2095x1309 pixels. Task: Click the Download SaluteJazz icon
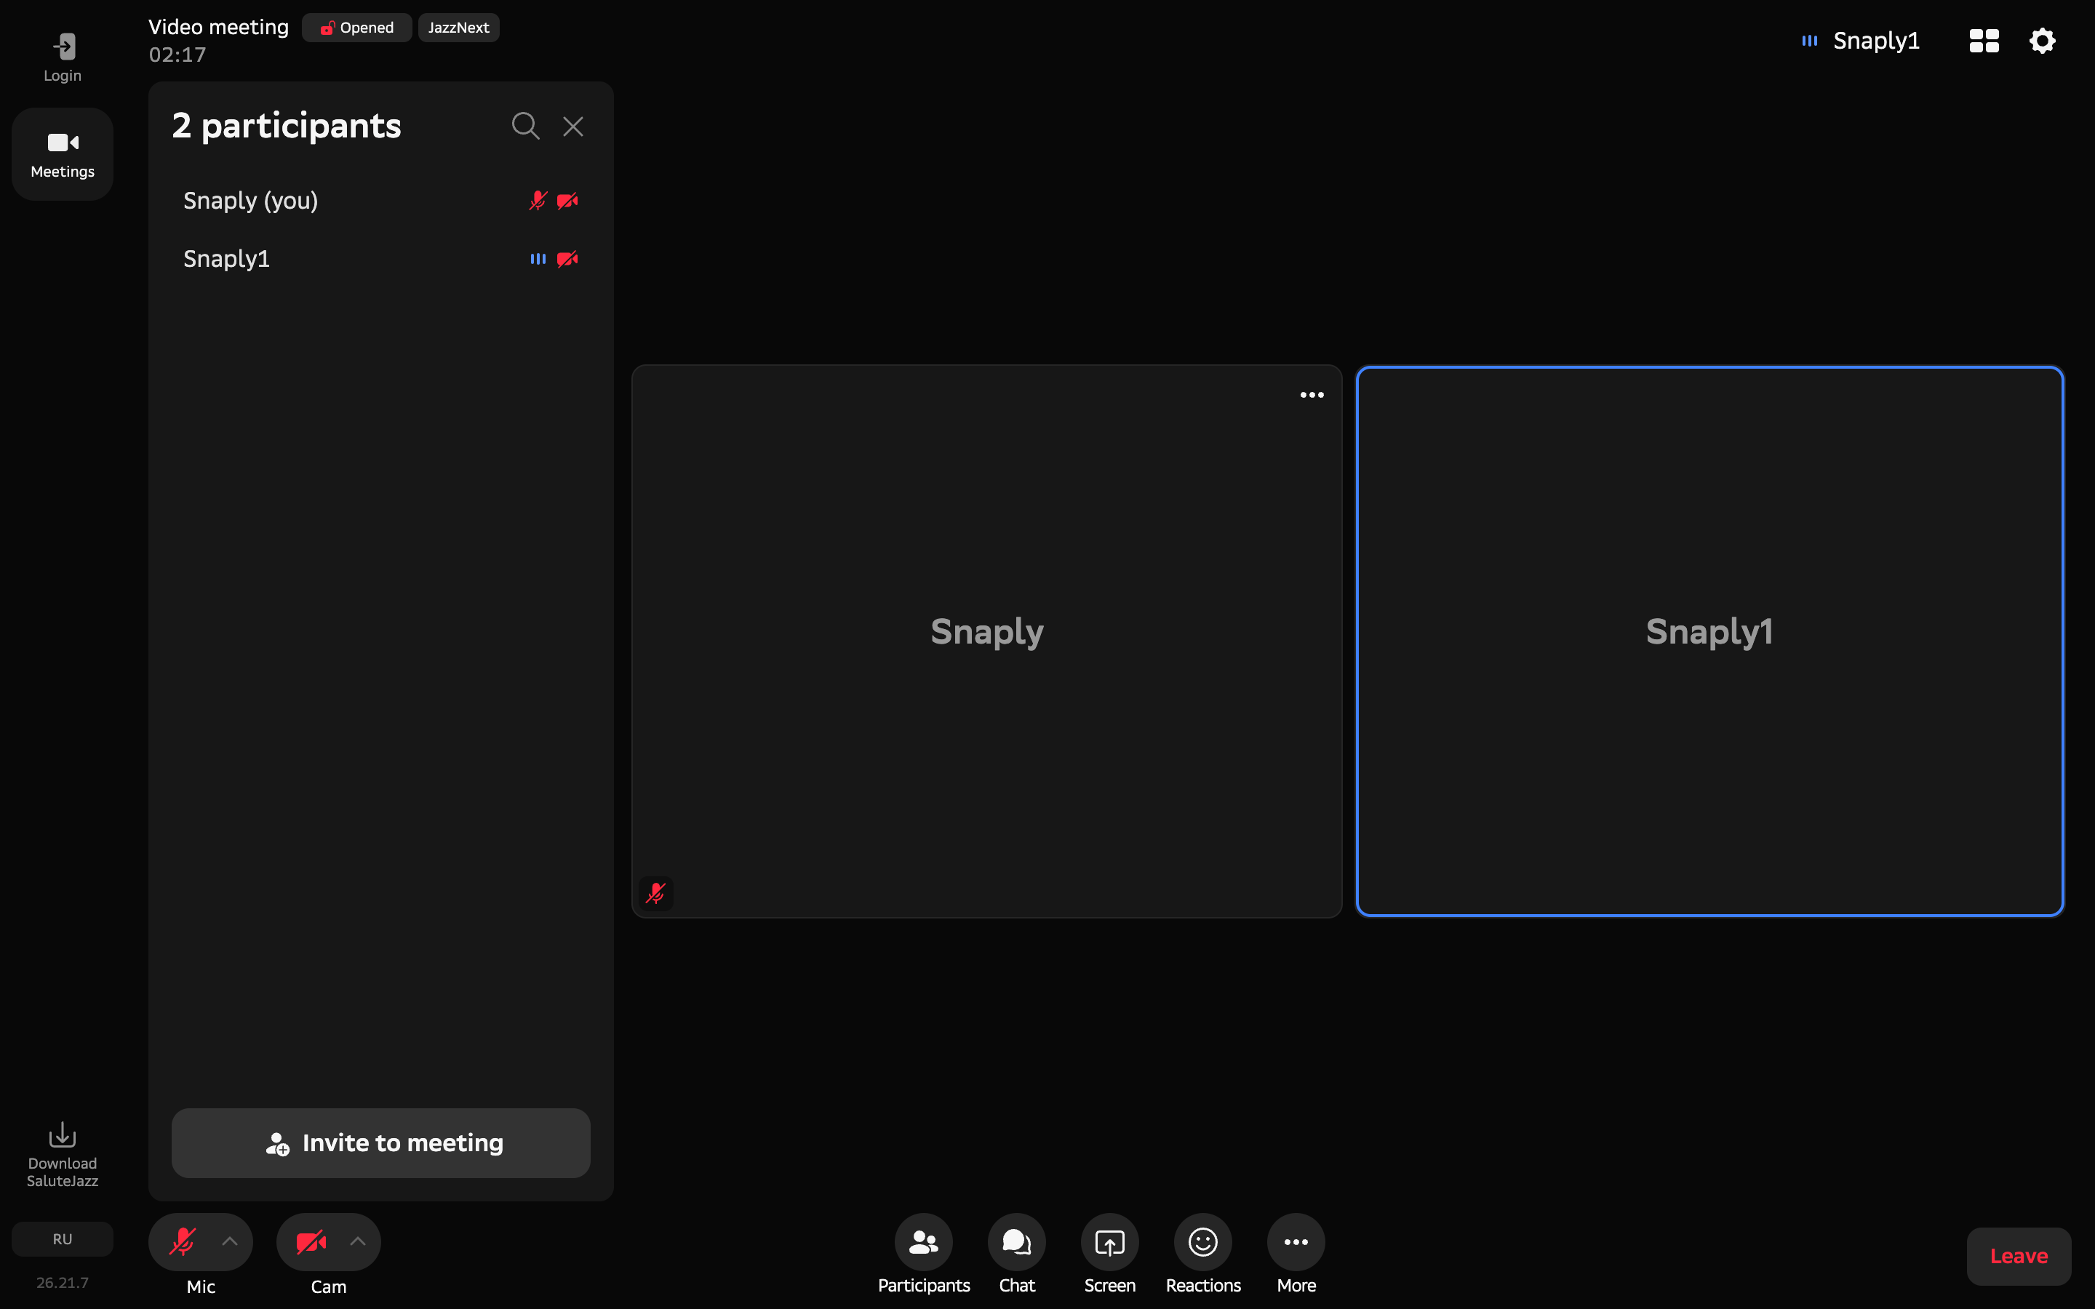pos(63,1153)
